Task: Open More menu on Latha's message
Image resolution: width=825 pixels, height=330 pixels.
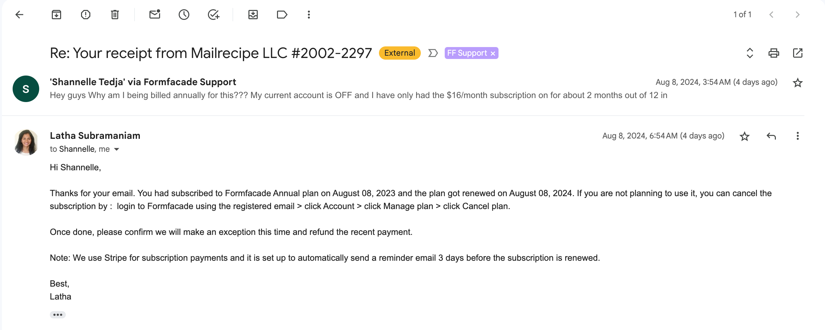Action: pyautogui.click(x=797, y=136)
